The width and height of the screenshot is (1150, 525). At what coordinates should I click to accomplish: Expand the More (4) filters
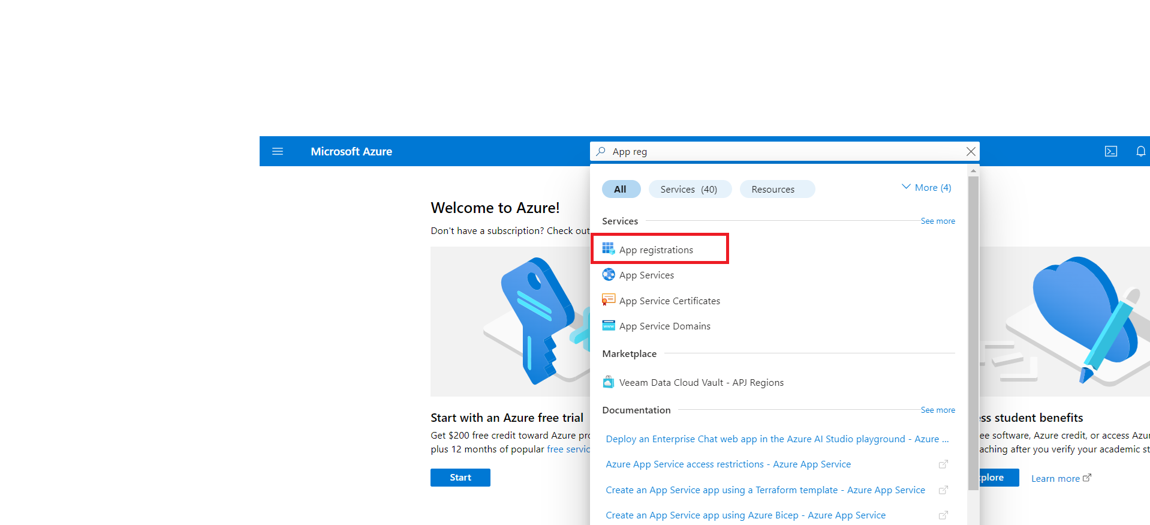pos(926,188)
